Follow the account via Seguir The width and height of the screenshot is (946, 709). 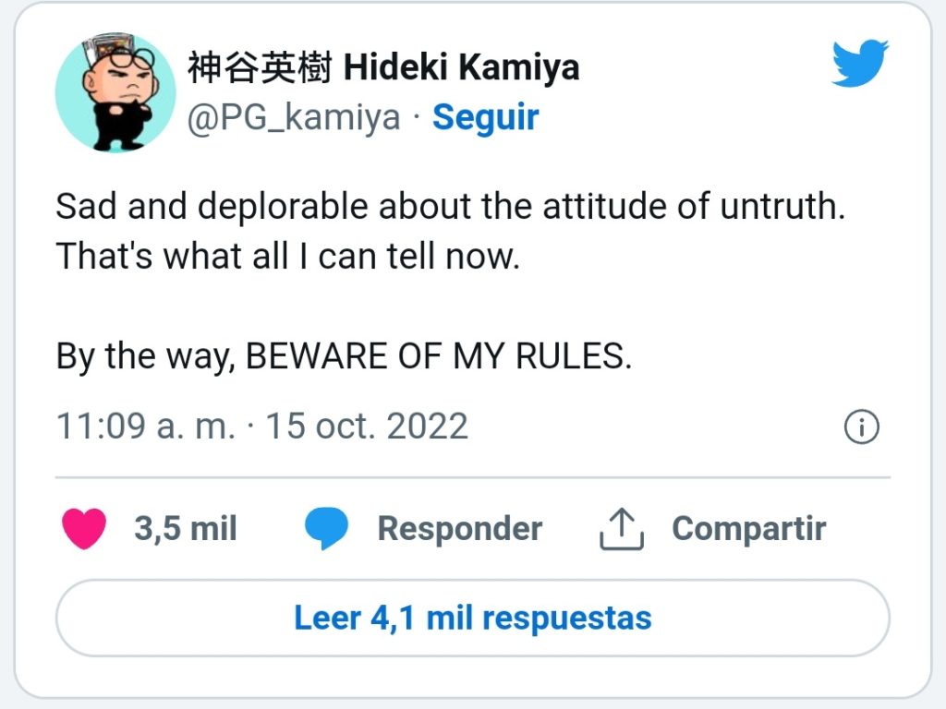tap(486, 117)
